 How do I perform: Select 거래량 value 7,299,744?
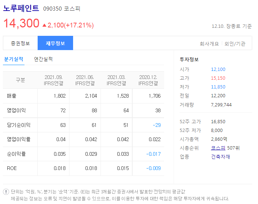click(221, 105)
